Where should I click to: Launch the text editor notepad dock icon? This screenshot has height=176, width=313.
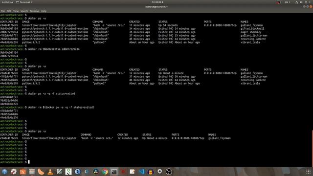pos(133,172)
